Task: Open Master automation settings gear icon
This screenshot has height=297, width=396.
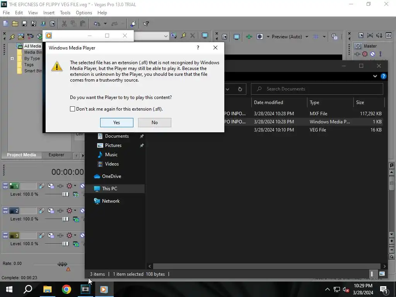Action: click(365, 54)
